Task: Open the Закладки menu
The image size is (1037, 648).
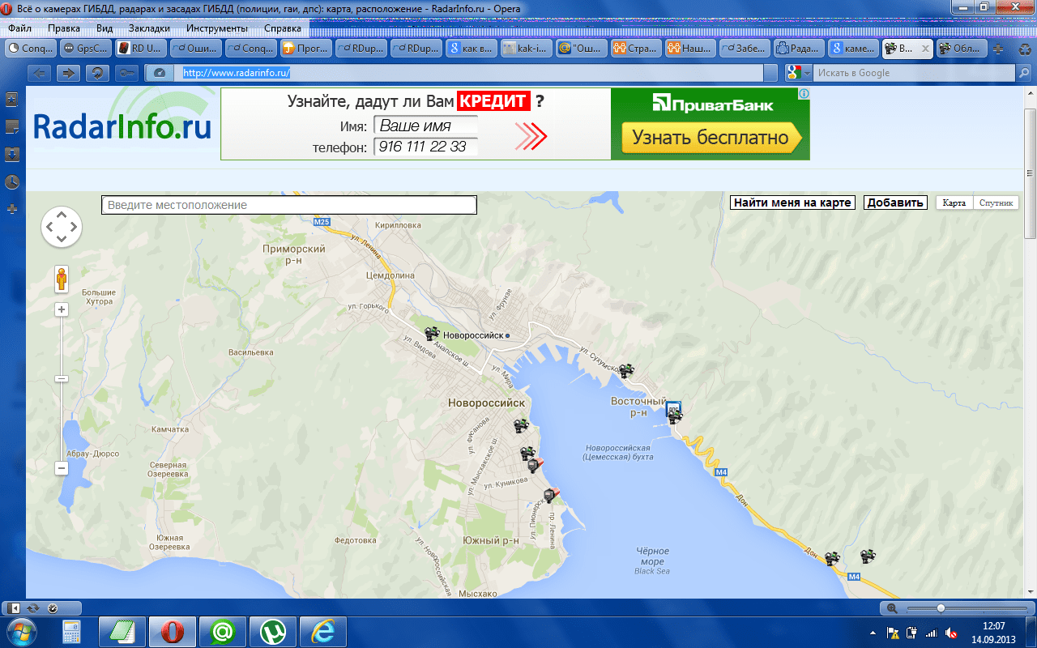Action: coord(149,28)
